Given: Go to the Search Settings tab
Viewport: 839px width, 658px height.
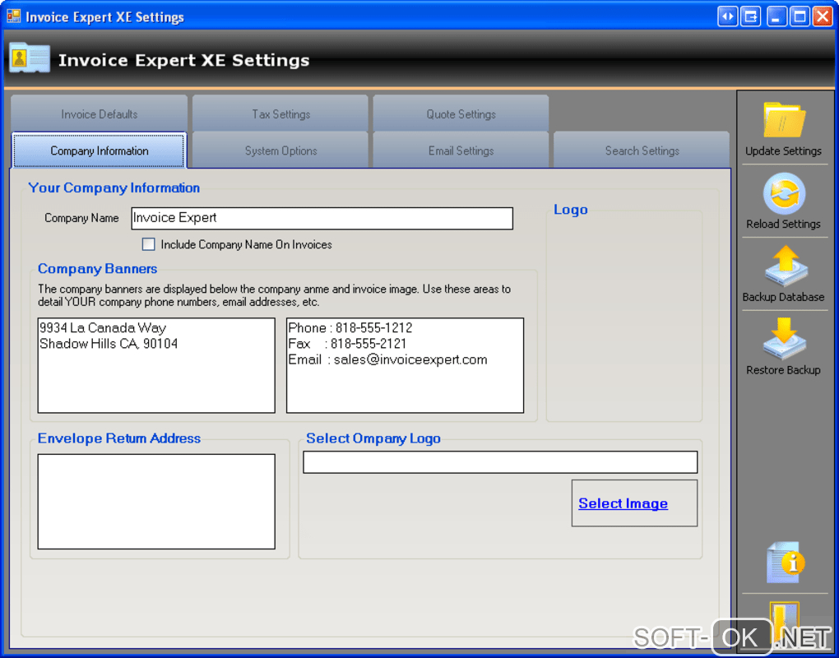Looking at the screenshot, I should 642,151.
